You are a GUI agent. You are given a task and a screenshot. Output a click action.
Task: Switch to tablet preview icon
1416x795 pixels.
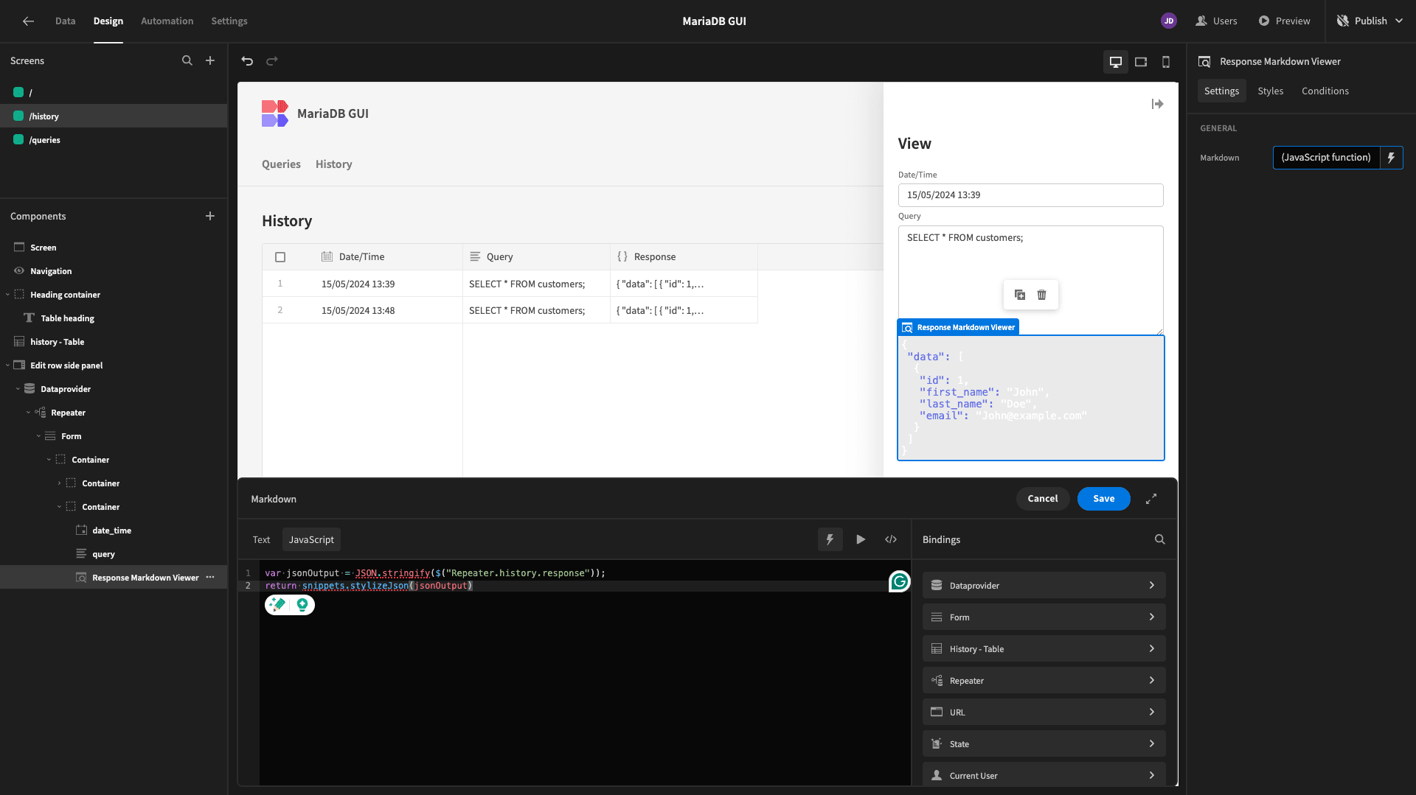coord(1141,62)
